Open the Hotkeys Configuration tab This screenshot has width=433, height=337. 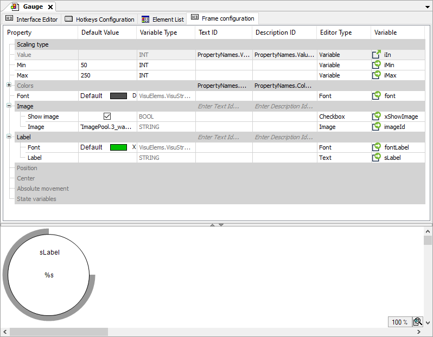[x=100, y=19]
